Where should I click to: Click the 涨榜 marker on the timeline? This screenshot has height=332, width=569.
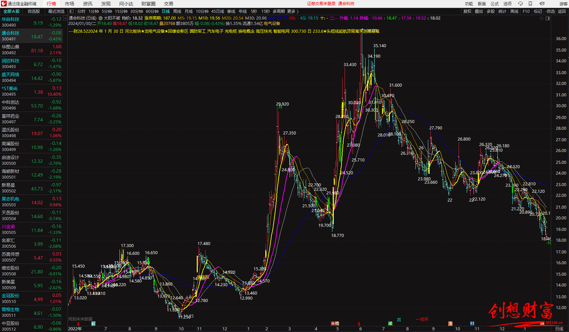point(335,324)
